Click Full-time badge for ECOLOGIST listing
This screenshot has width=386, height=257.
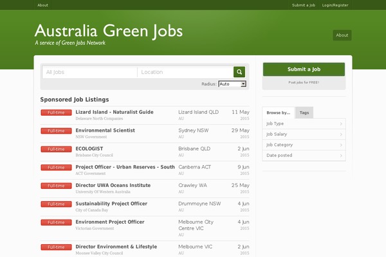[56, 149]
